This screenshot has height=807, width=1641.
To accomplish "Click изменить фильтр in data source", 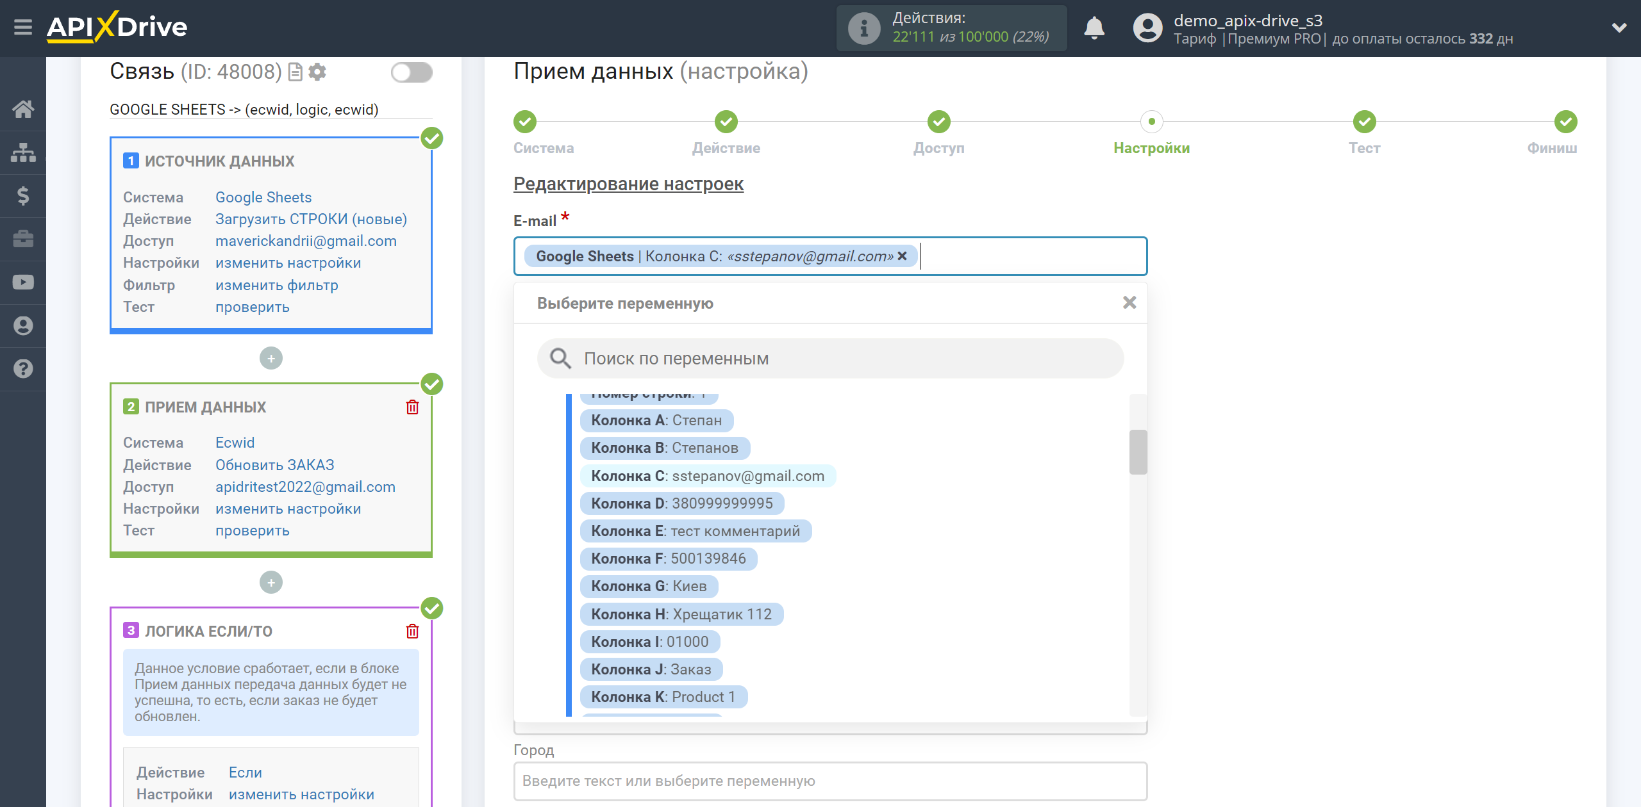I will (x=276, y=285).
